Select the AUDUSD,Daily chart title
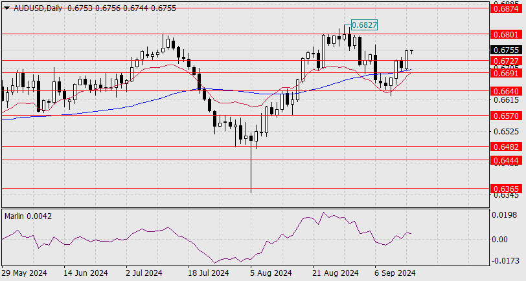The height and width of the screenshot is (281, 526). point(38,8)
